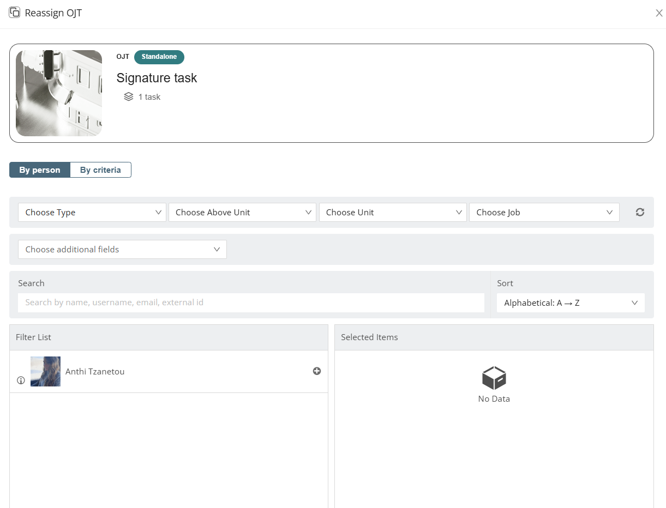Click the search by name input field
The image size is (666, 508).
(x=251, y=303)
